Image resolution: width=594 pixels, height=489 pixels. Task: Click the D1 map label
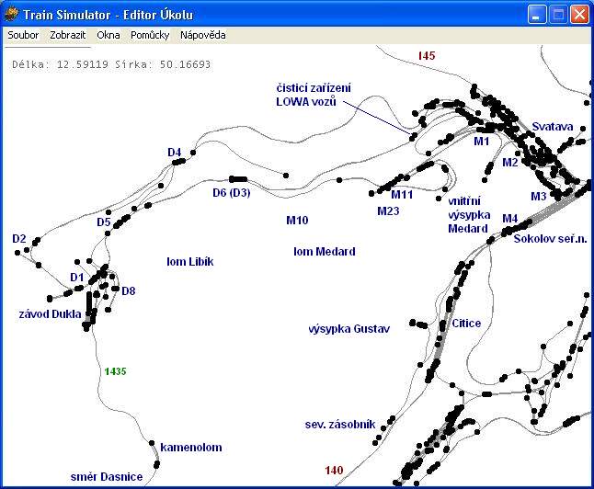77,278
